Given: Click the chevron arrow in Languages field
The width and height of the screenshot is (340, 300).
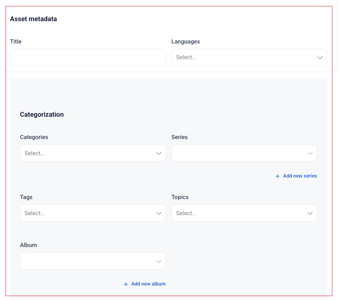Looking at the screenshot, I should point(320,58).
